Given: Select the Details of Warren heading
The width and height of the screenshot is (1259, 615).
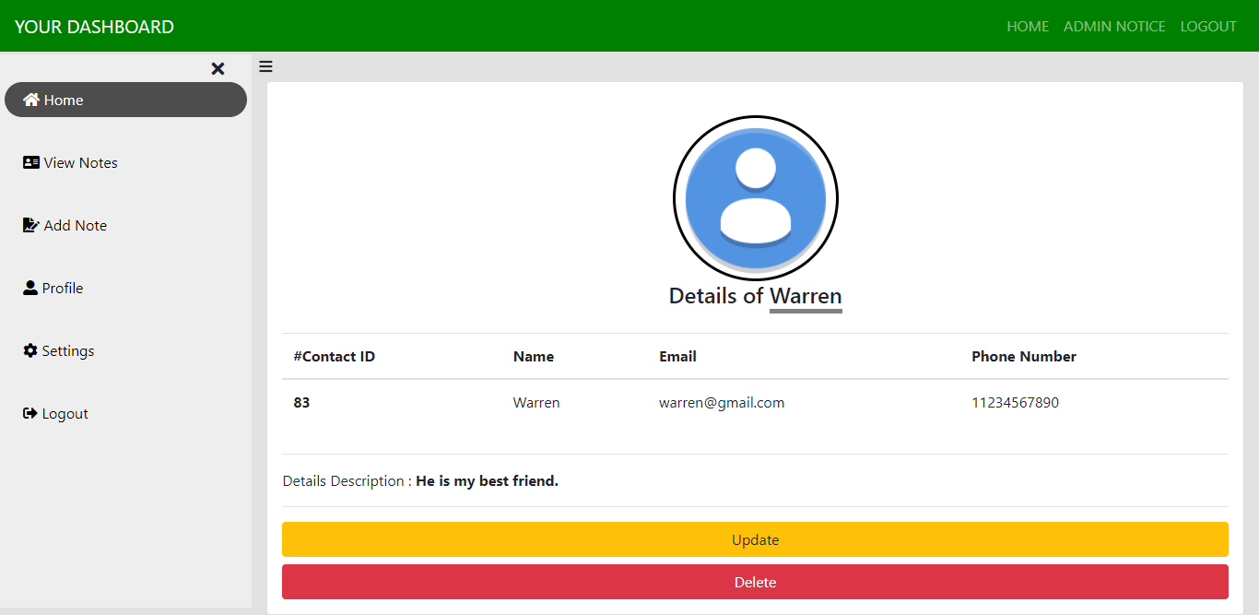Looking at the screenshot, I should (755, 296).
